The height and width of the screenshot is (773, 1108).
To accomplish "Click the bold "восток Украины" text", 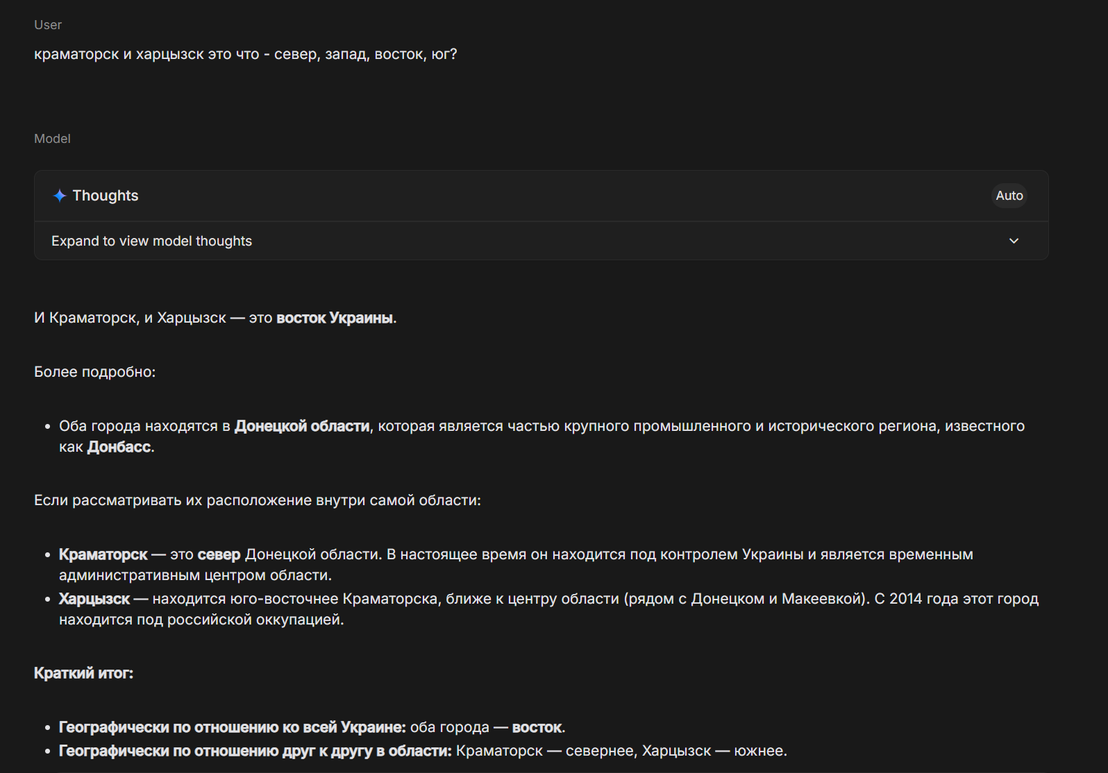I will (x=335, y=318).
